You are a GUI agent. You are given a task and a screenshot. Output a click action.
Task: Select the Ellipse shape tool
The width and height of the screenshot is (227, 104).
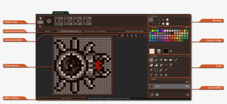click(x=156, y=65)
